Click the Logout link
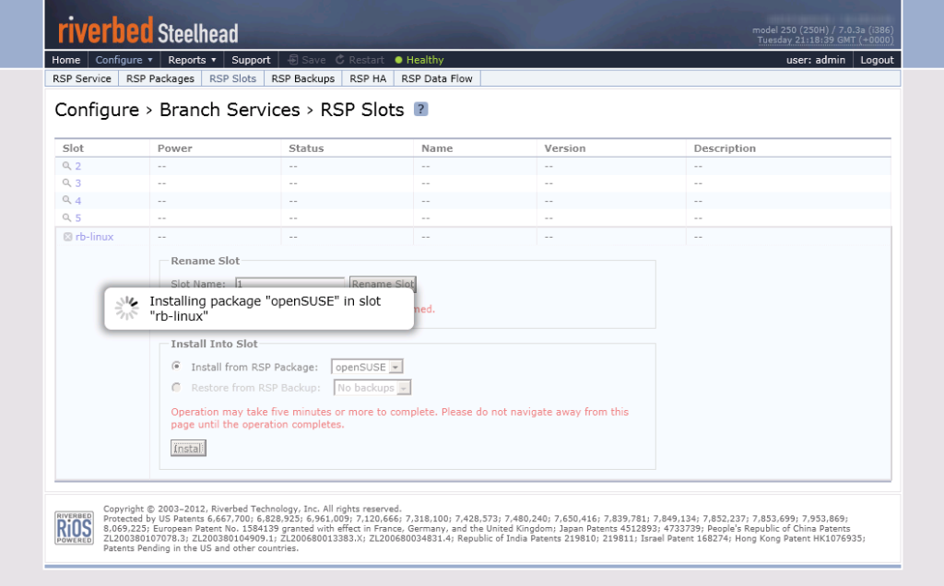Image resolution: width=944 pixels, height=586 pixels. coord(877,60)
